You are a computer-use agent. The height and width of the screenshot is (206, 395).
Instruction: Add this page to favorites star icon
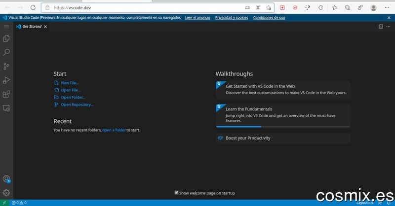269,8
